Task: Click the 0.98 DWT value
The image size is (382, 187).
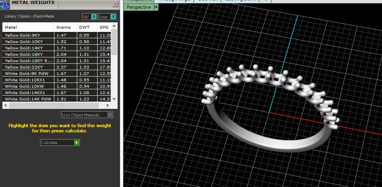Action: coord(84,41)
